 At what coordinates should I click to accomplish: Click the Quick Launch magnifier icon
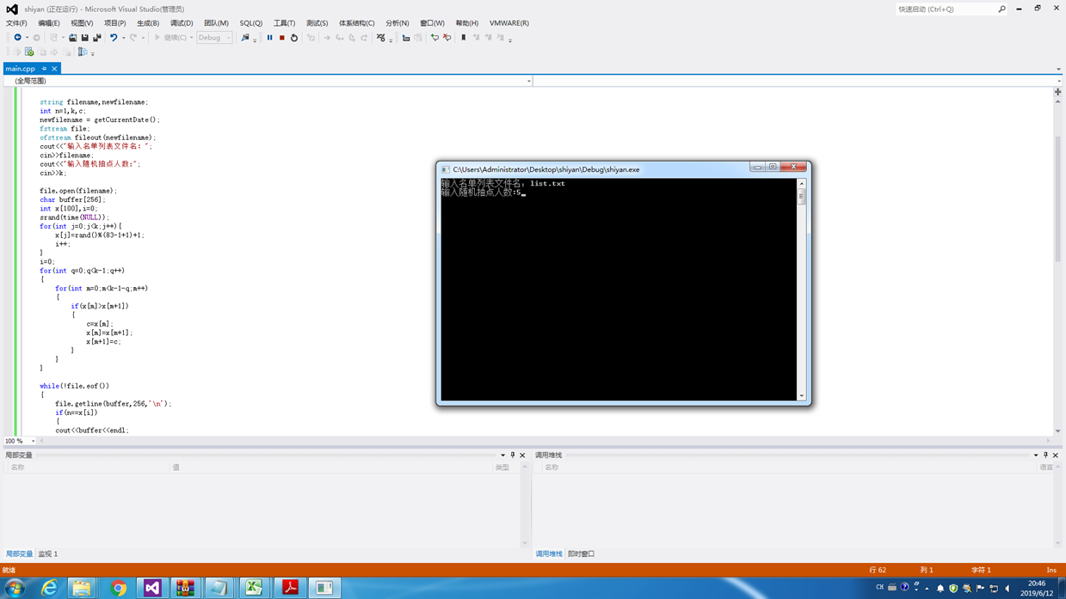point(1001,9)
